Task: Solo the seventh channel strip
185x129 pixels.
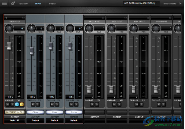Action: [141, 104]
